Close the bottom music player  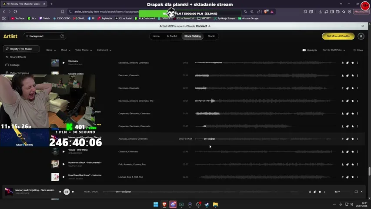pyautogui.click(x=361, y=192)
